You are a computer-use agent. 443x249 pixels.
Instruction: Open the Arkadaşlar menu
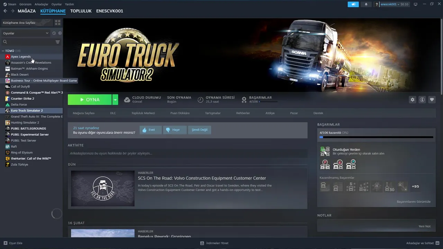(42, 4)
